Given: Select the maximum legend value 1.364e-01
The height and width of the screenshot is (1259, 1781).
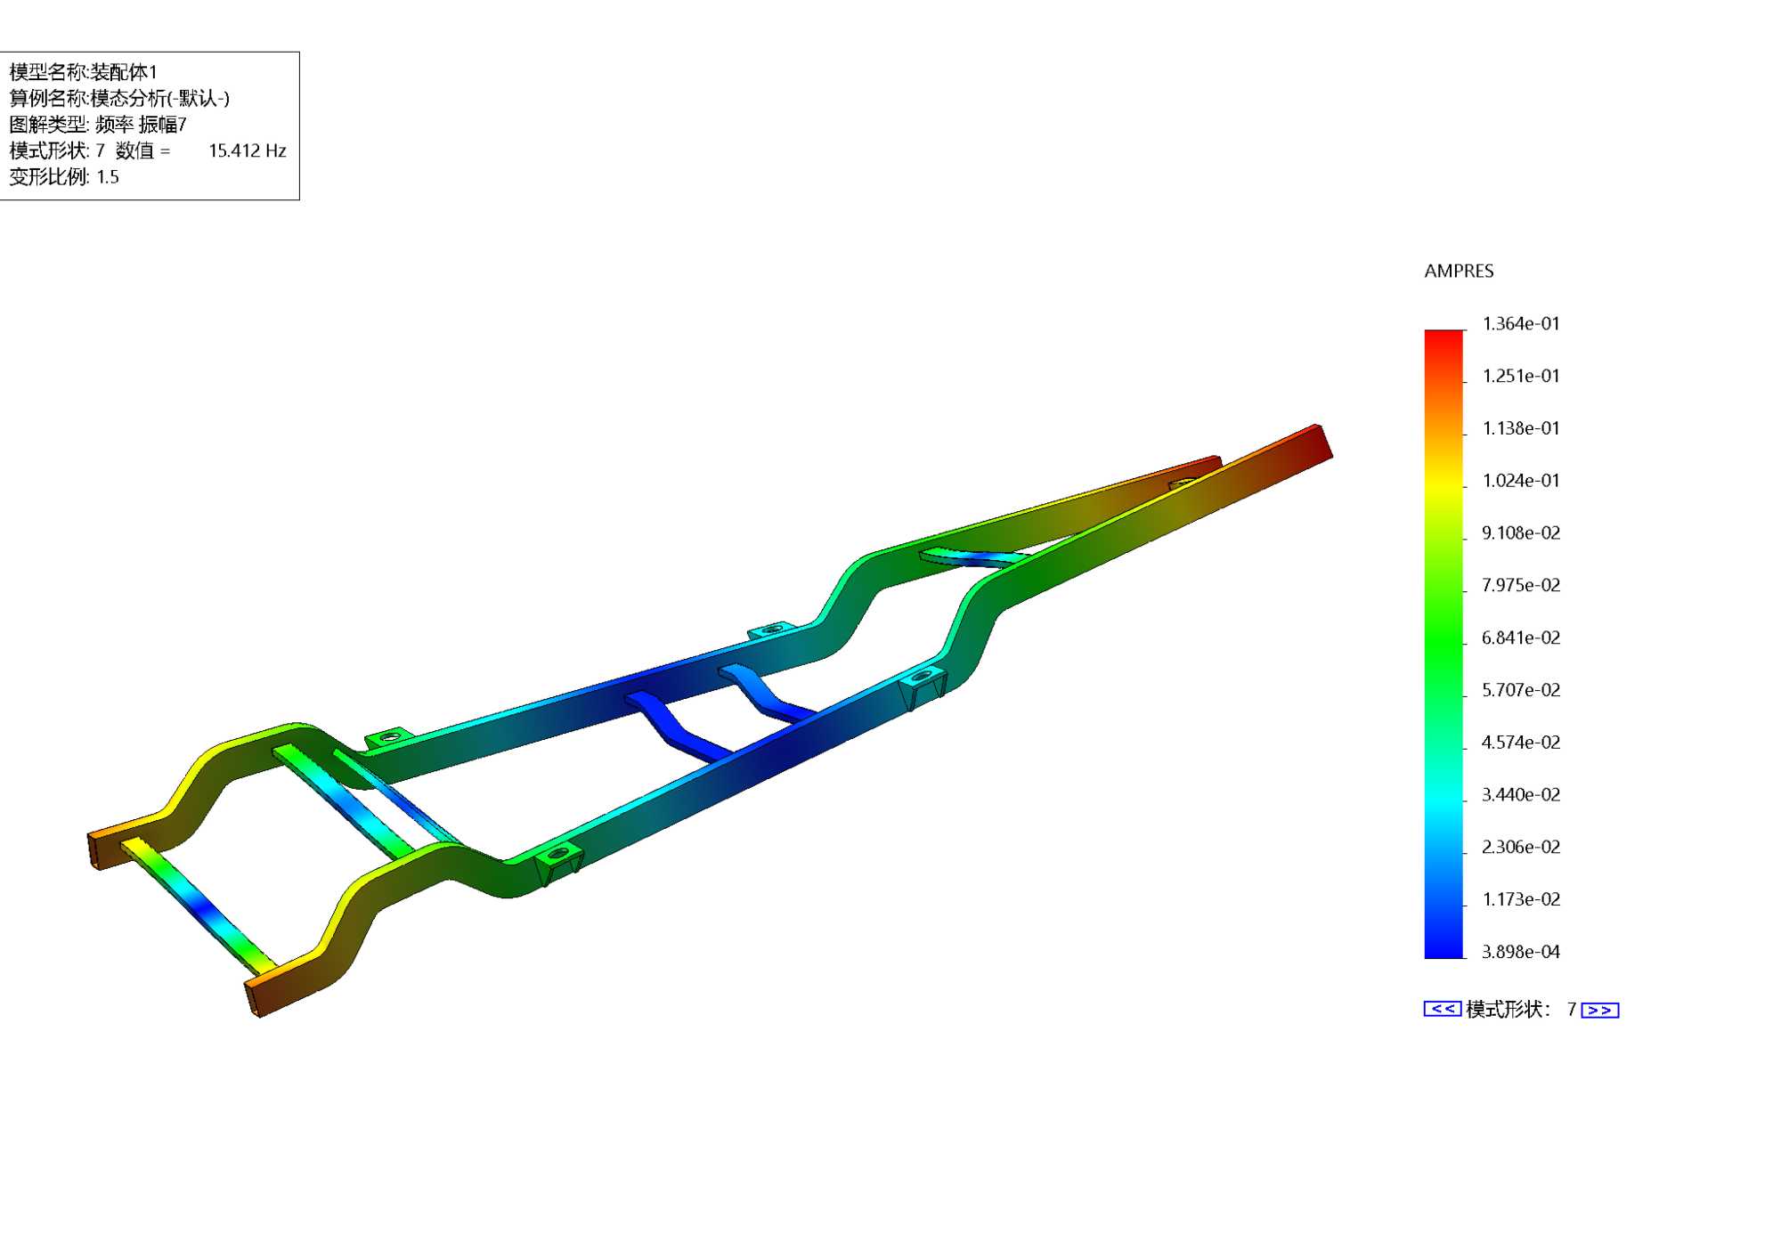Looking at the screenshot, I should [1520, 324].
